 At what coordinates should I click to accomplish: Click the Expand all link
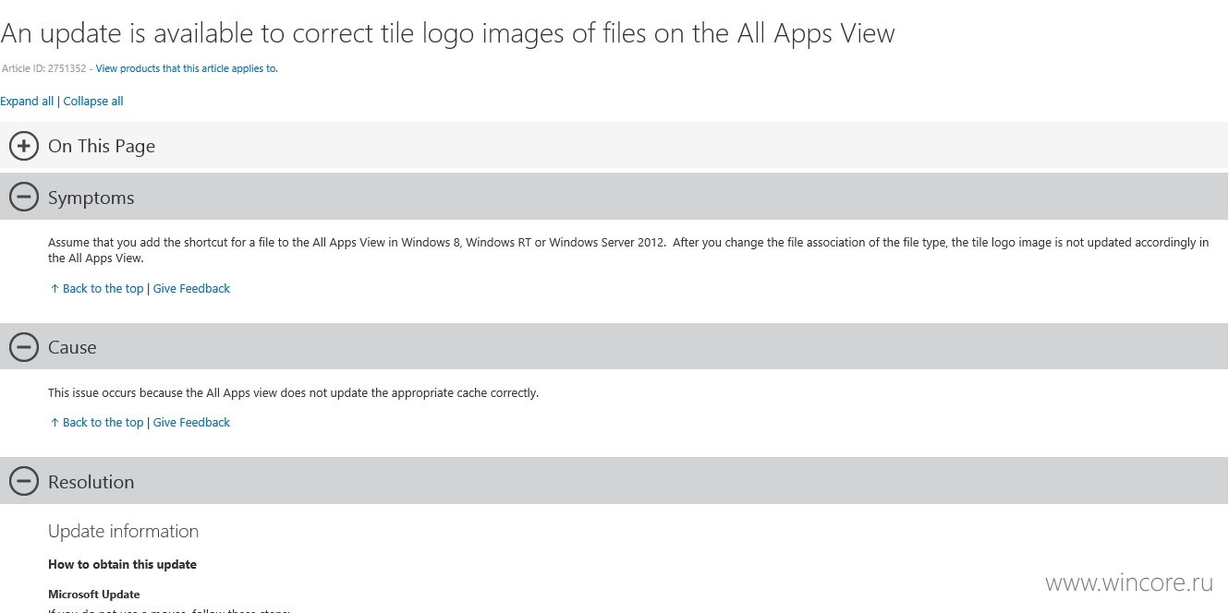point(27,102)
